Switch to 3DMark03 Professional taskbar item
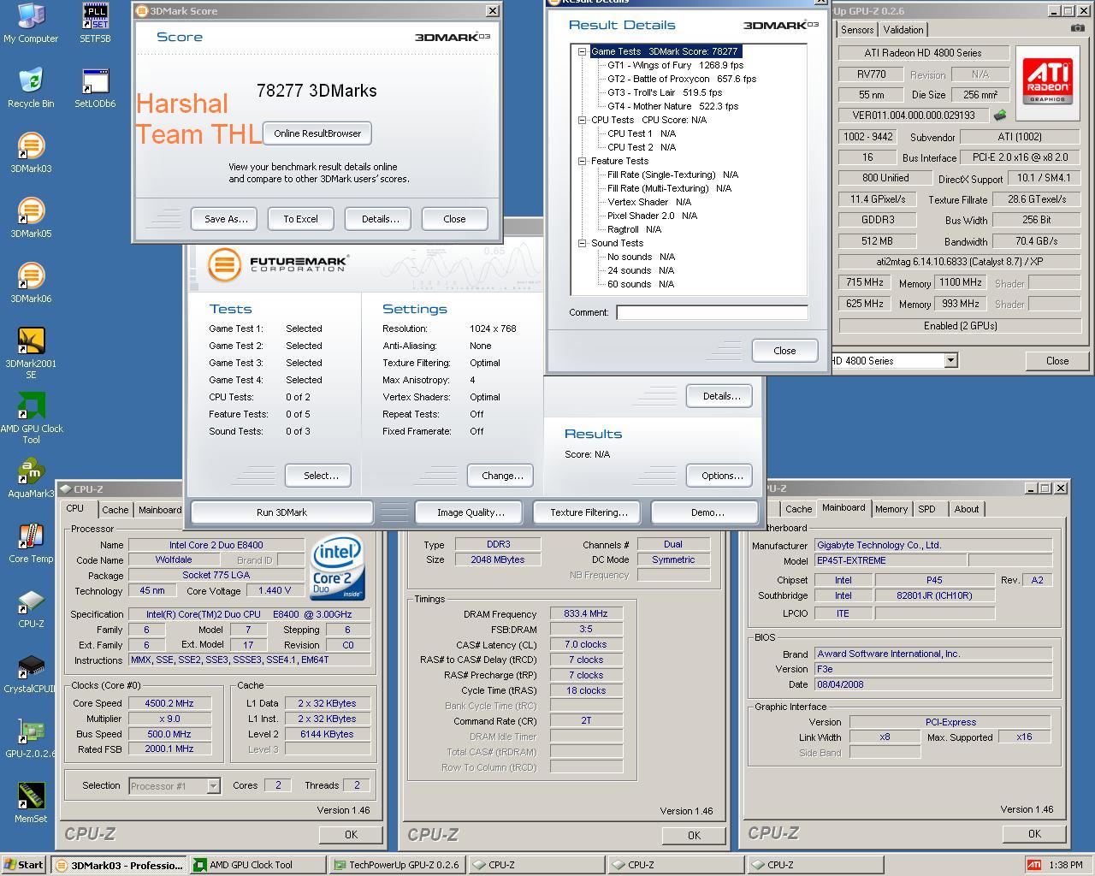Viewport: 1095px width, 876px height. pyautogui.click(x=119, y=865)
